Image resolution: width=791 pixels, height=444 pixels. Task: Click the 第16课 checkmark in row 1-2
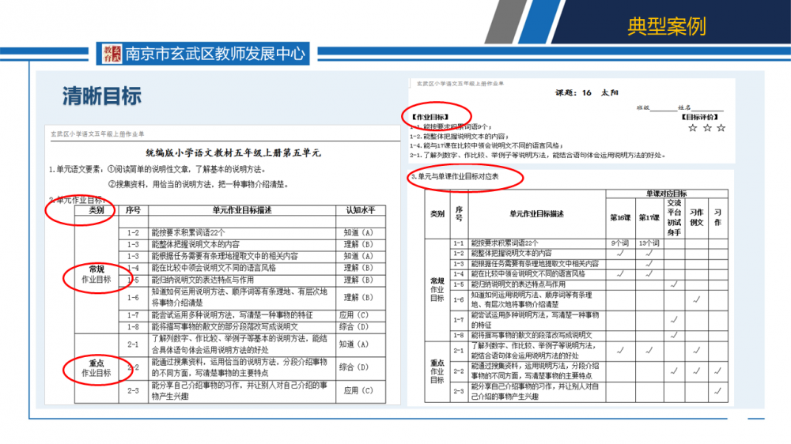[x=619, y=253]
